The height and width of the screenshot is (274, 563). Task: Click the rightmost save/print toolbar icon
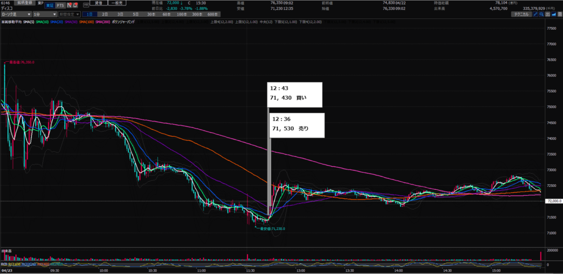(559, 14)
